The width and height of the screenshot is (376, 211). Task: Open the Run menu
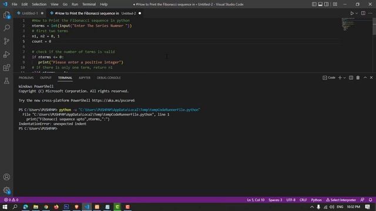(x=75, y=4)
